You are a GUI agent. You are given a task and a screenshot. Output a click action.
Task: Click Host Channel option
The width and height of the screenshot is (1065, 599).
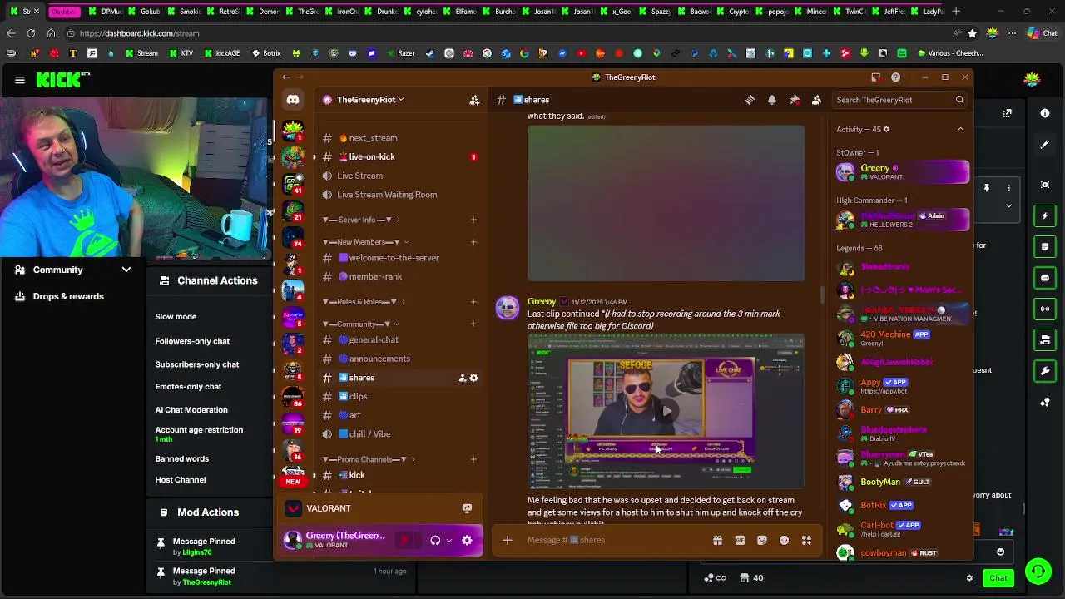point(180,480)
